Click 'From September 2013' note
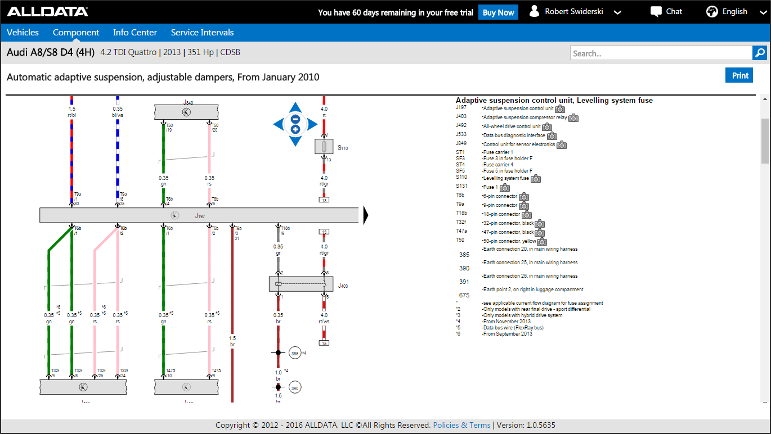771x434 pixels. [x=507, y=334]
